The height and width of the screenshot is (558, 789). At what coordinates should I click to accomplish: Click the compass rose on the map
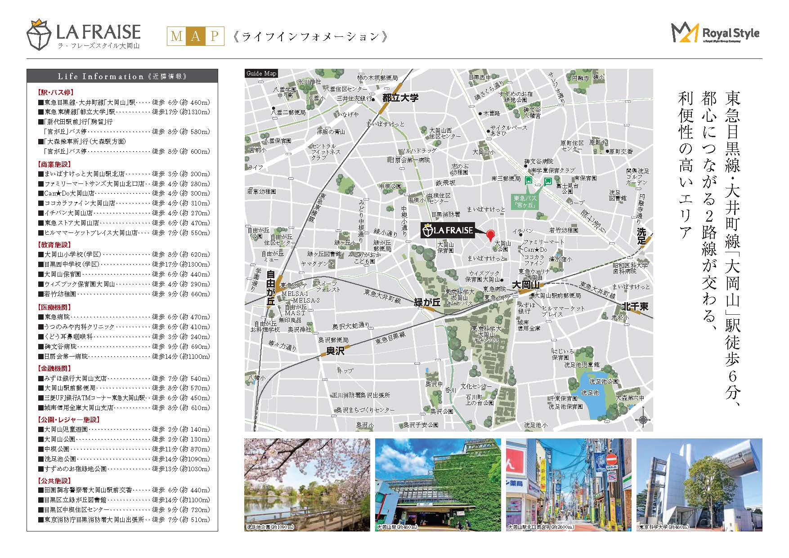[643, 419]
